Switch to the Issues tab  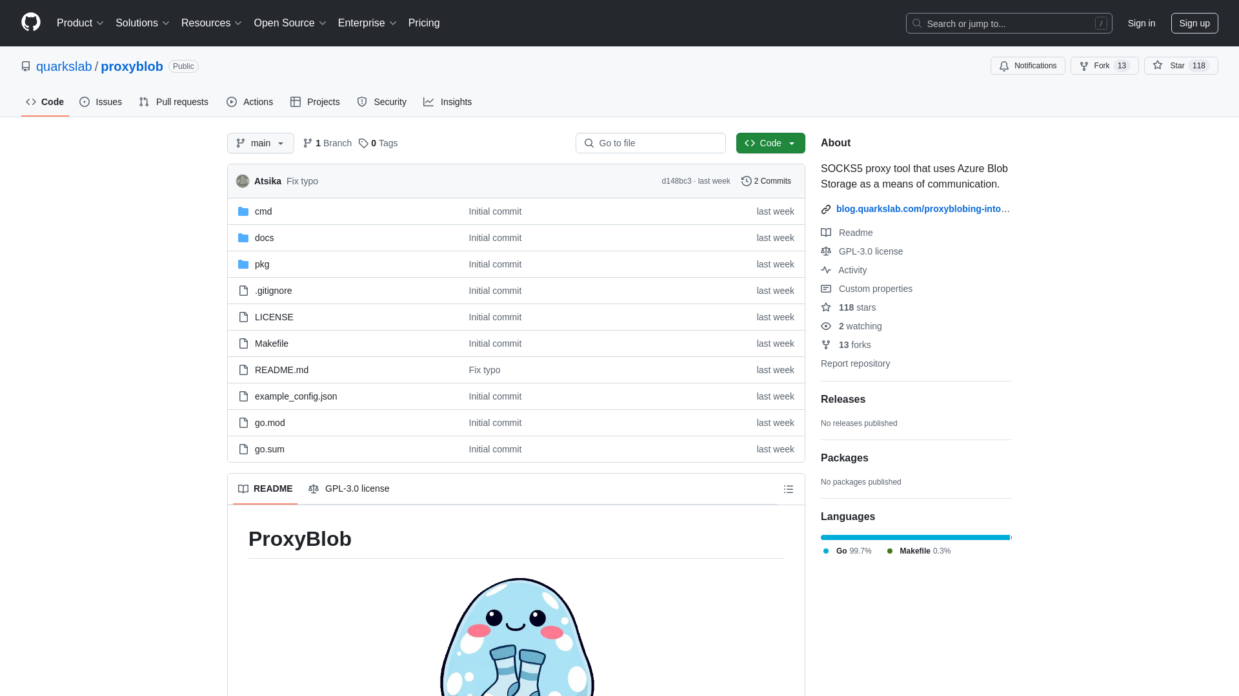pyautogui.click(x=101, y=102)
